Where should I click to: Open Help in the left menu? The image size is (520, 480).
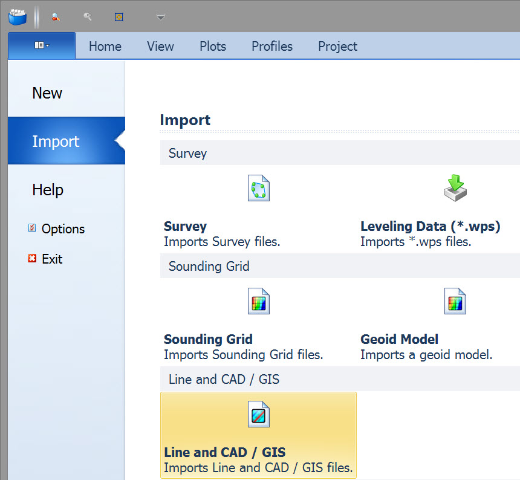[x=48, y=190]
